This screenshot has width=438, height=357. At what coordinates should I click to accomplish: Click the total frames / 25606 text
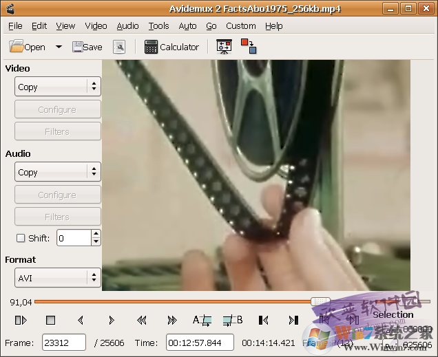(x=109, y=343)
